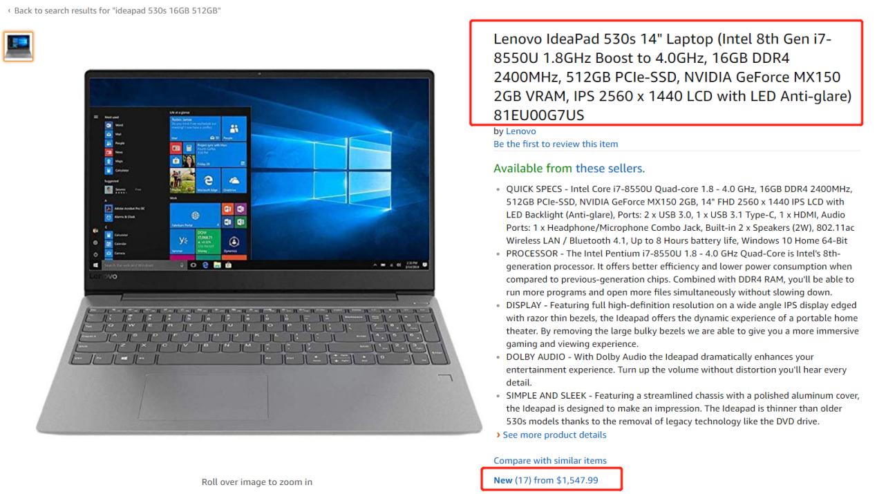
Task: Click the laptop touchpad in product photo
Action: click(203, 396)
